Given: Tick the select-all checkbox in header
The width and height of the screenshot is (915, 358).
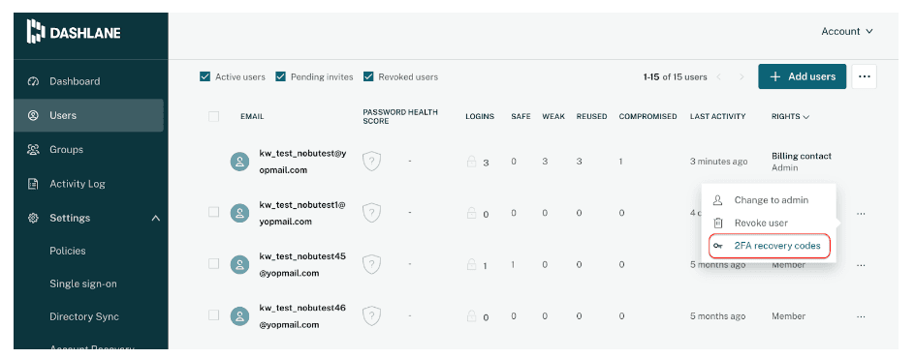Looking at the screenshot, I should (213, 116).
